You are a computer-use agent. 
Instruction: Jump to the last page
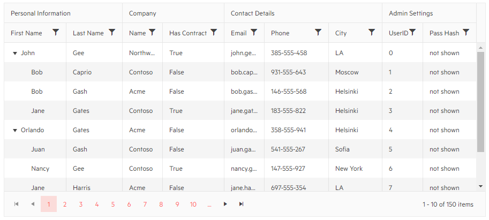pyautogui.click(x=242, y=204)
